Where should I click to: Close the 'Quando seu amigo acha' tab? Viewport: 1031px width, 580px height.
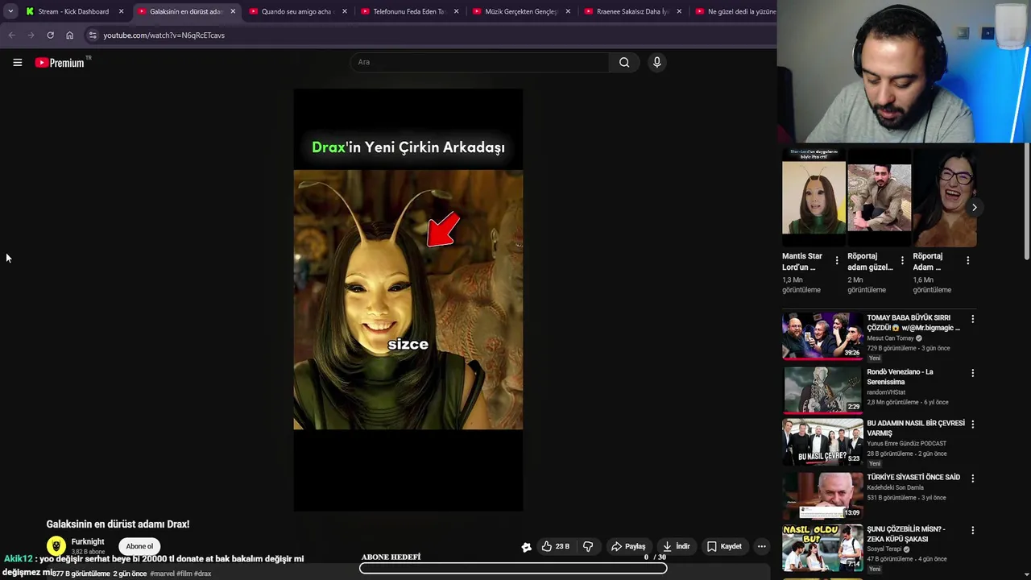point(345,11)
